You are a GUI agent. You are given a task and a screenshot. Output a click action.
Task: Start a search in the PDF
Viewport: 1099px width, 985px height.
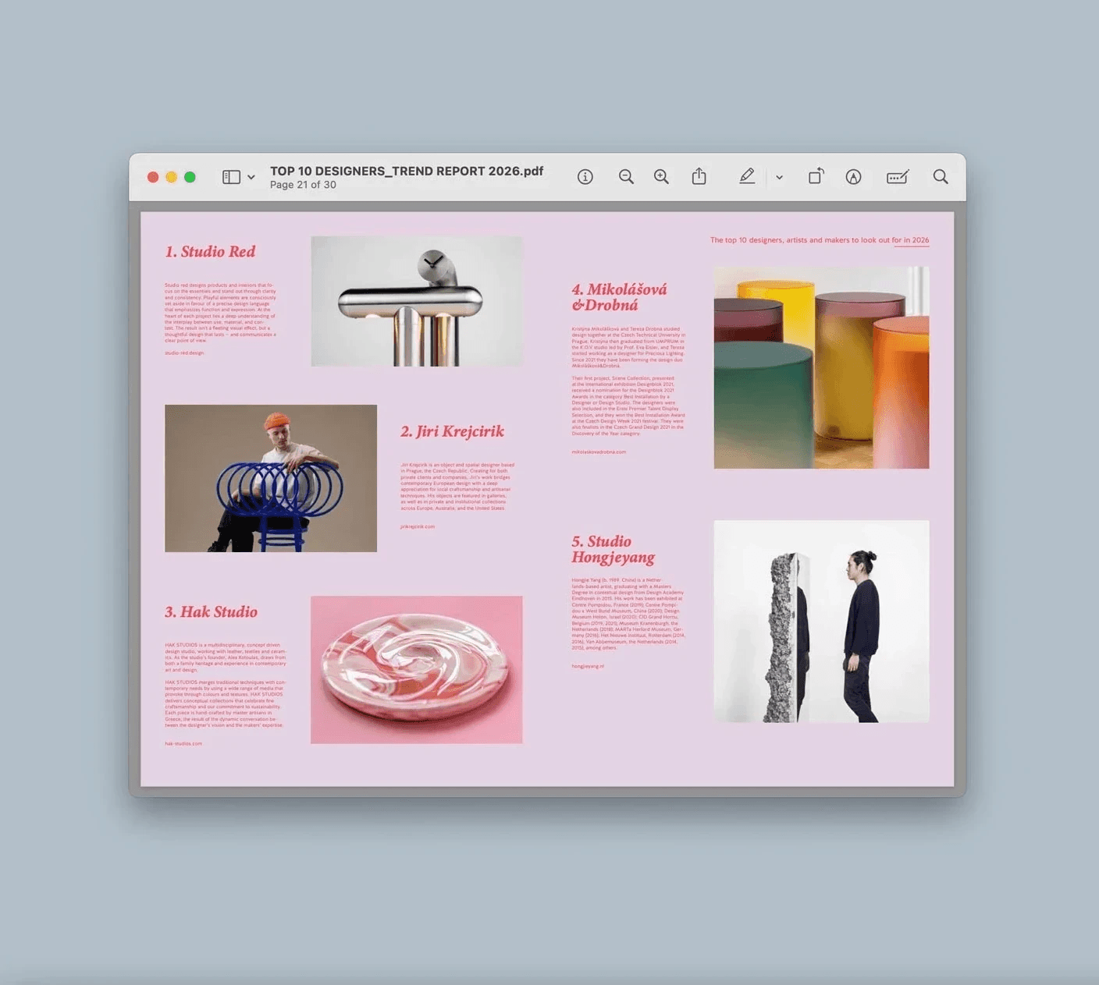(940, 176)
